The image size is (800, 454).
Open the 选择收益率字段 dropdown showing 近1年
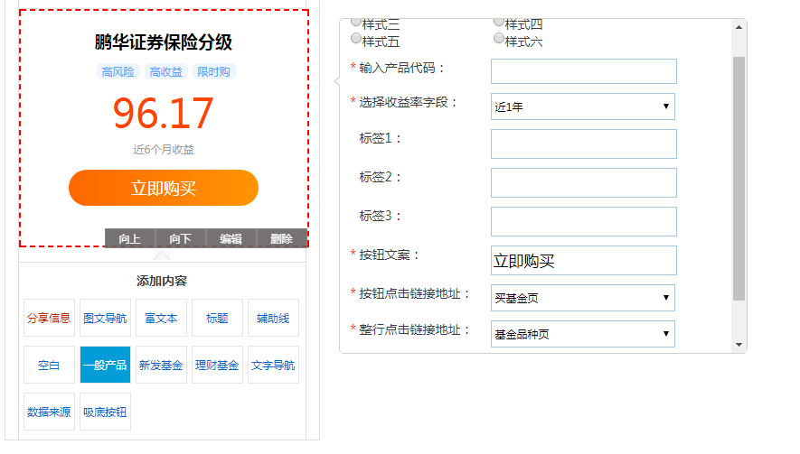[x=583, y=107]
